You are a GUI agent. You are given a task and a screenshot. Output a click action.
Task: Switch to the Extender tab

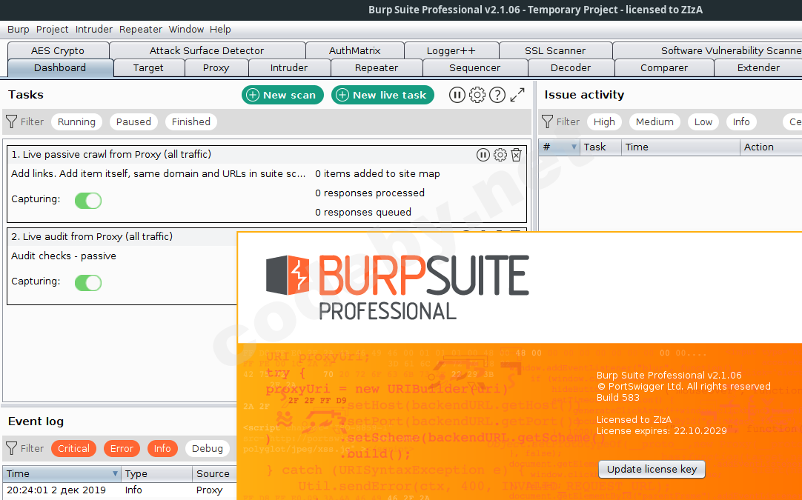point(758,68)
